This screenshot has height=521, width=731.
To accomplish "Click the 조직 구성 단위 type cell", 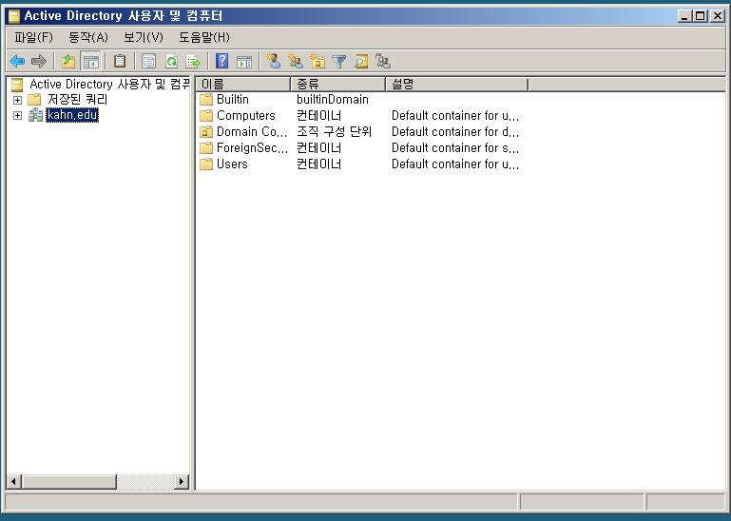I will click(335, 131).
